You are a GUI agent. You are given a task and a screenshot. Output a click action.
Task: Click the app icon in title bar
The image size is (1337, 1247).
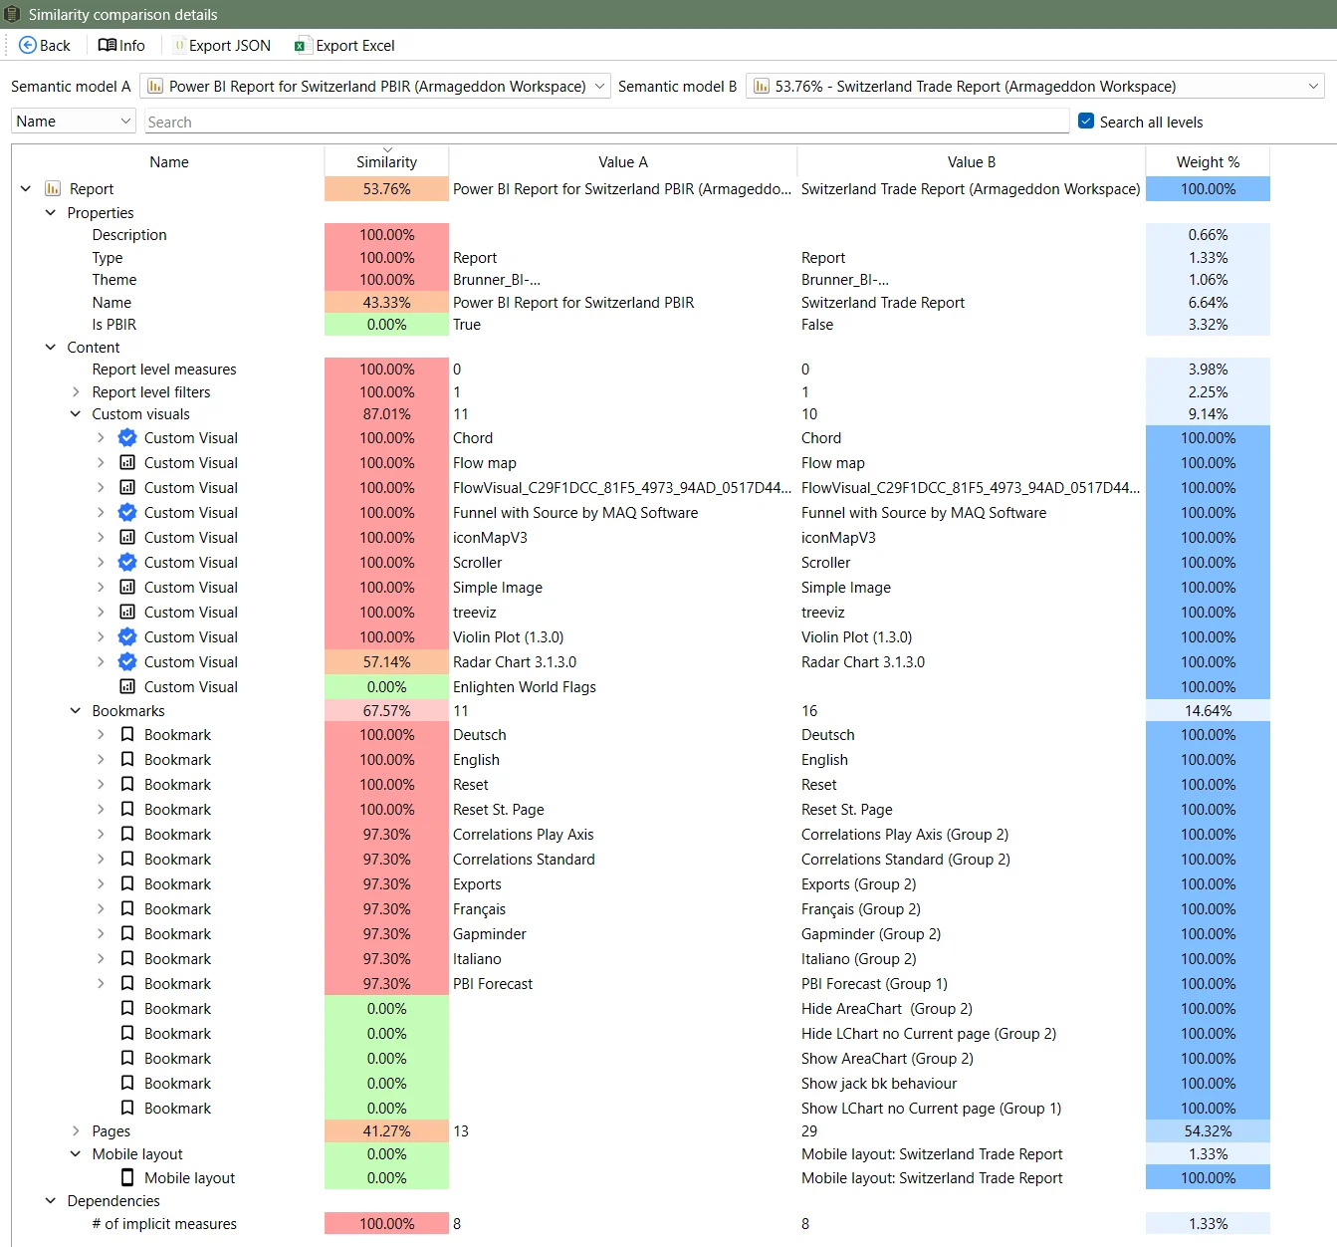coord(12,14)
